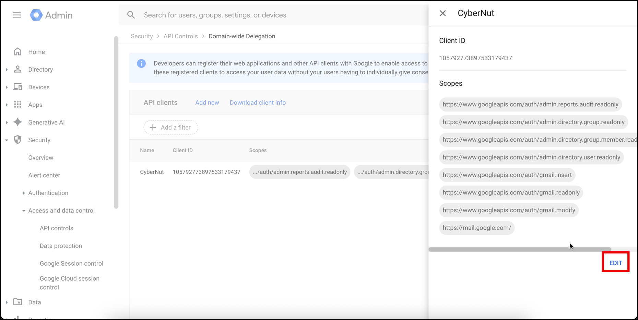Open Security Overview page
The image size is (638, 320).
coord(41,158)
